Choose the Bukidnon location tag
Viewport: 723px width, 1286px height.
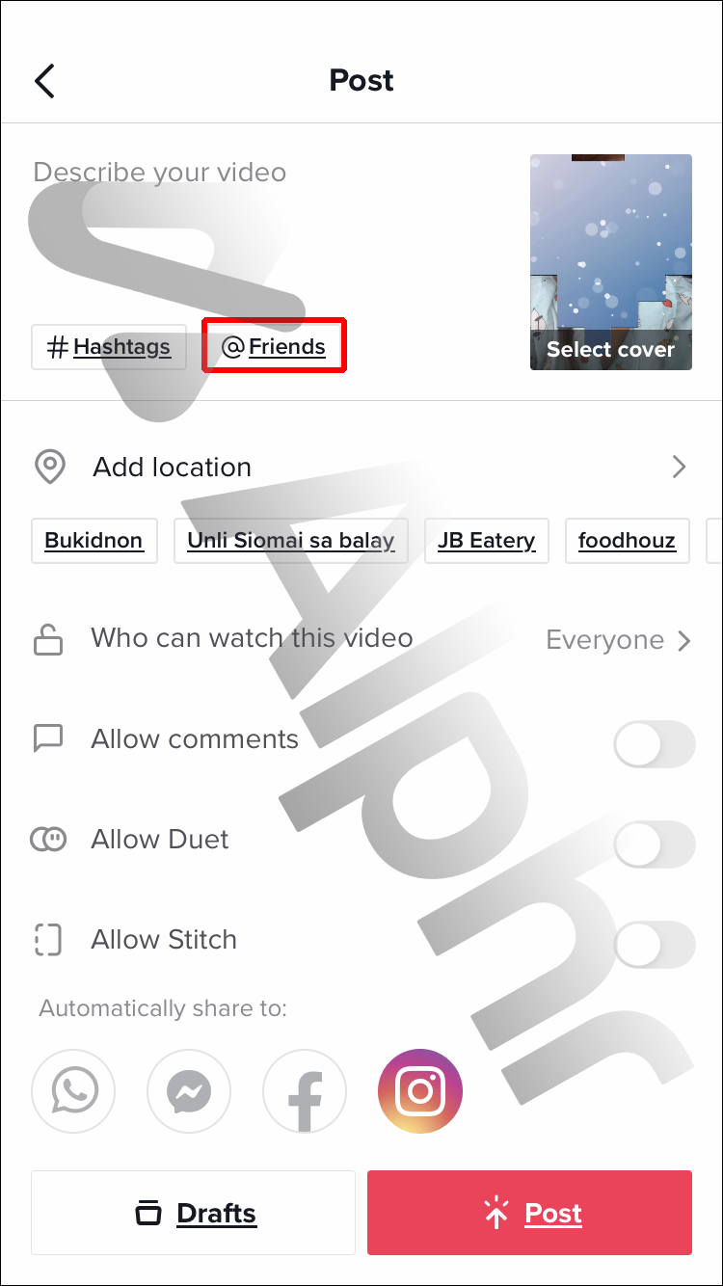(x=94, y=541)
